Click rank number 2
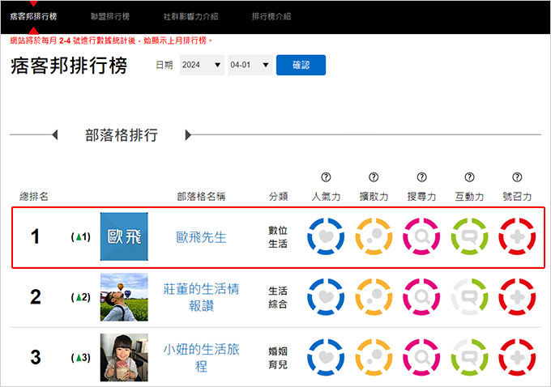Screen dimensions: 551x387 point(35,297)
